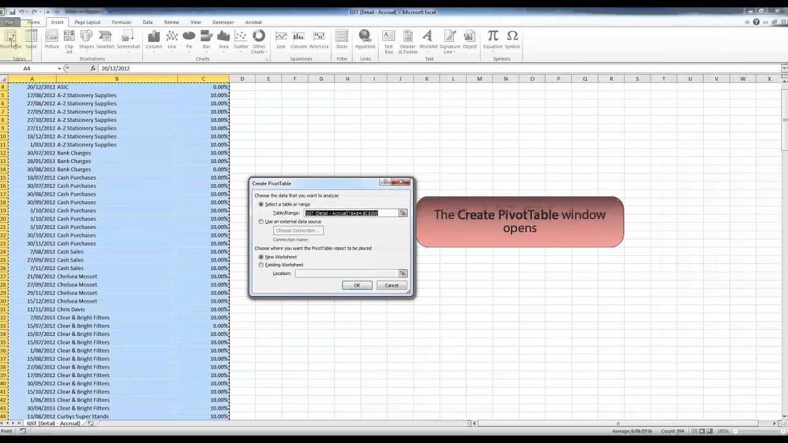The image size is (788, 443).
Task: Click the Location collapse dialog button
Action: [403, 273]
